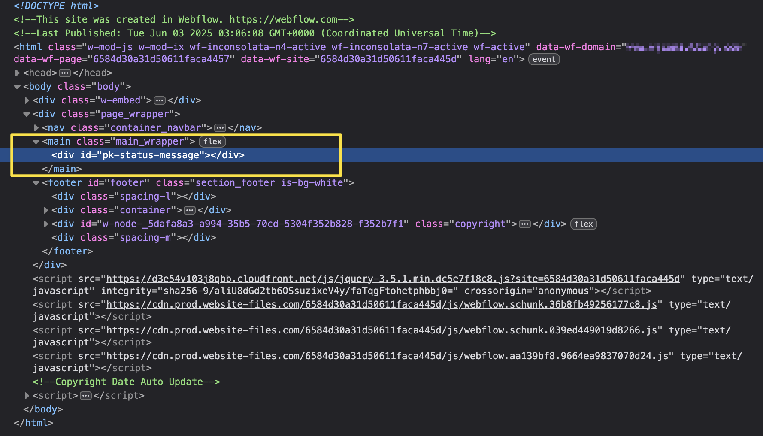The height and width of the screenshot is (436, 763).
Task: Click the jquery script integrity sha256 value
Action: [308, 291]
